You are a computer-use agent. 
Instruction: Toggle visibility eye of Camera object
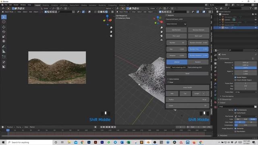tap(255, 20)
